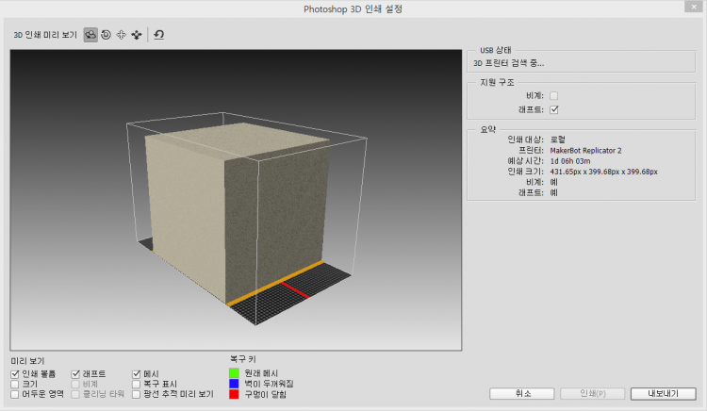
Task: Turn on 광선 추적 미리 보기
Action: pos(137,394)
